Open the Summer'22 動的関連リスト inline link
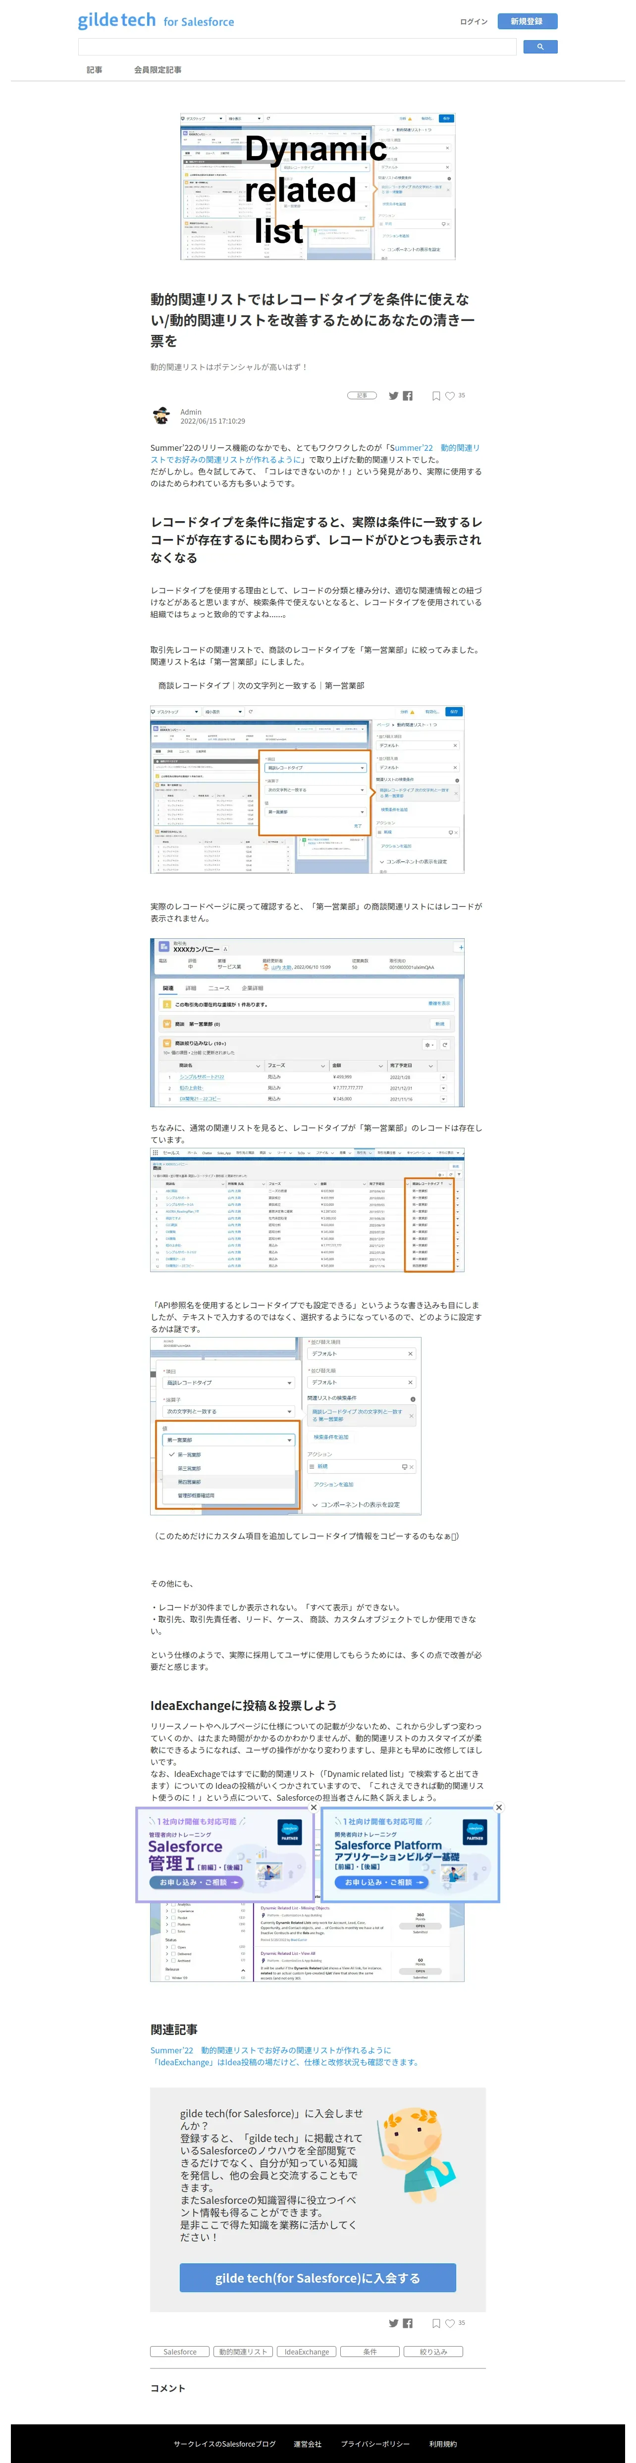The width and height of the screenshot is (636, 2463). pyautogui.click(x=316, y=453)
